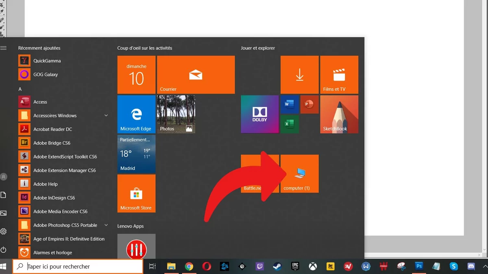This screenshot has height=274, width=488.
Task: Open the Photos tile thumbnail
Action: point(176,114)
